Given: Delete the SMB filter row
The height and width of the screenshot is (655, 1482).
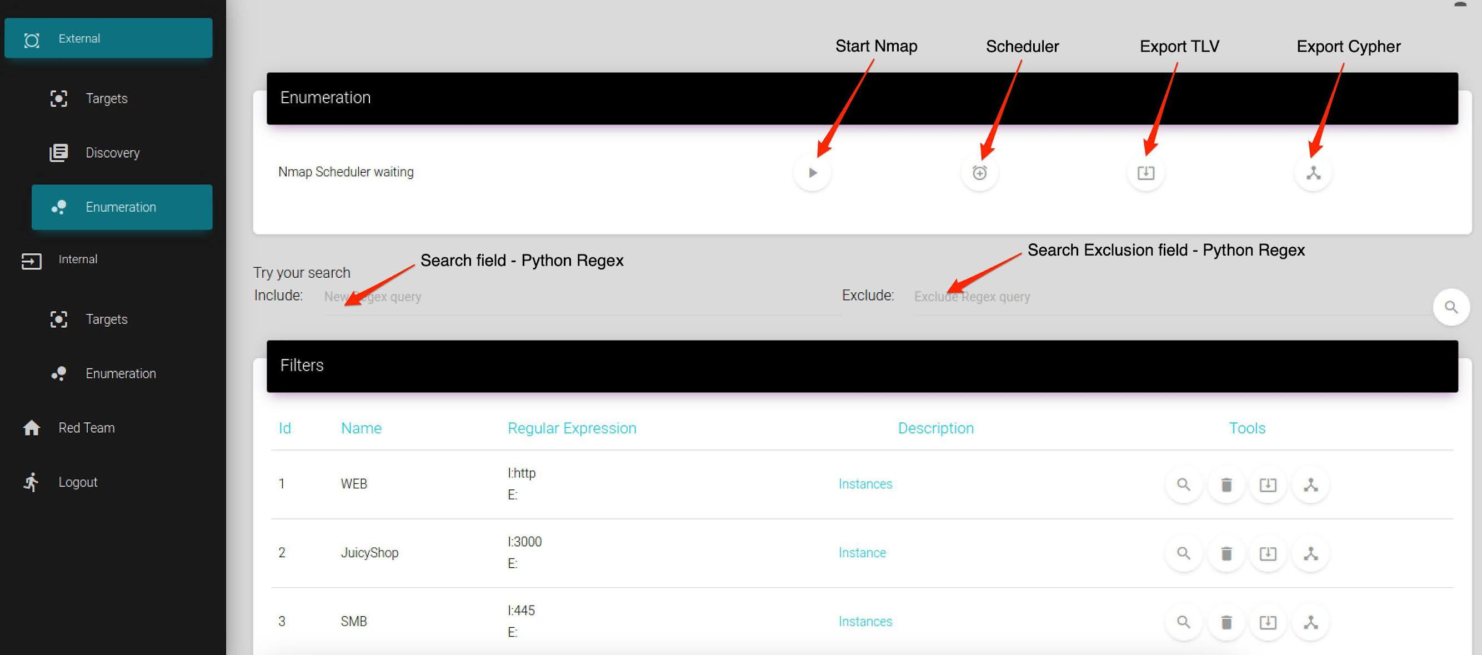Looking at the screenshot, I should [x=1226, y=622].
